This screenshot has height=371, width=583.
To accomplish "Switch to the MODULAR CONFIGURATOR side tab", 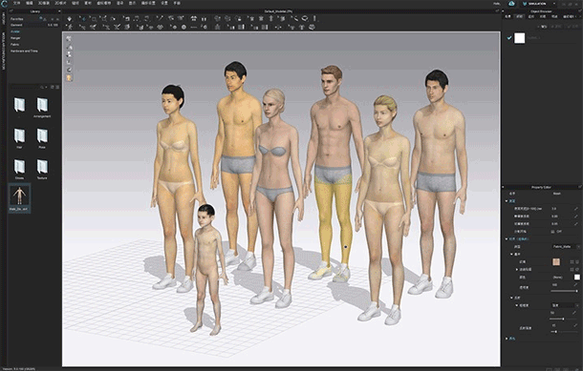I will click(4, 51).
